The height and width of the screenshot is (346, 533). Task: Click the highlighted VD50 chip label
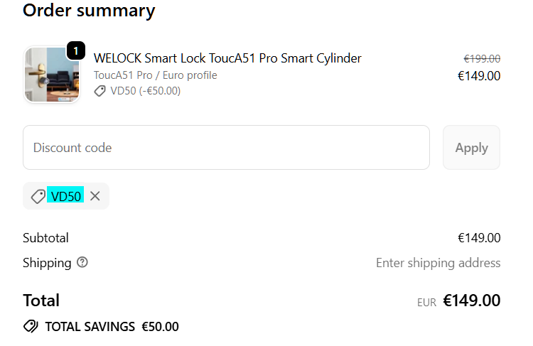coord(66,196)
